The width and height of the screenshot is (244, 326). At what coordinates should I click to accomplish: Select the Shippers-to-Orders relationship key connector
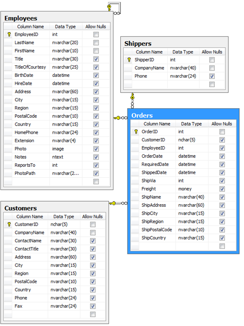(132, 97)
